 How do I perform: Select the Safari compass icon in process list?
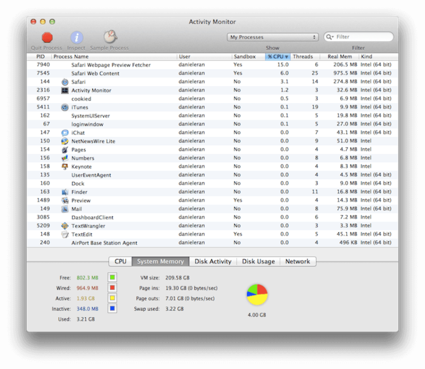(65, 82)
